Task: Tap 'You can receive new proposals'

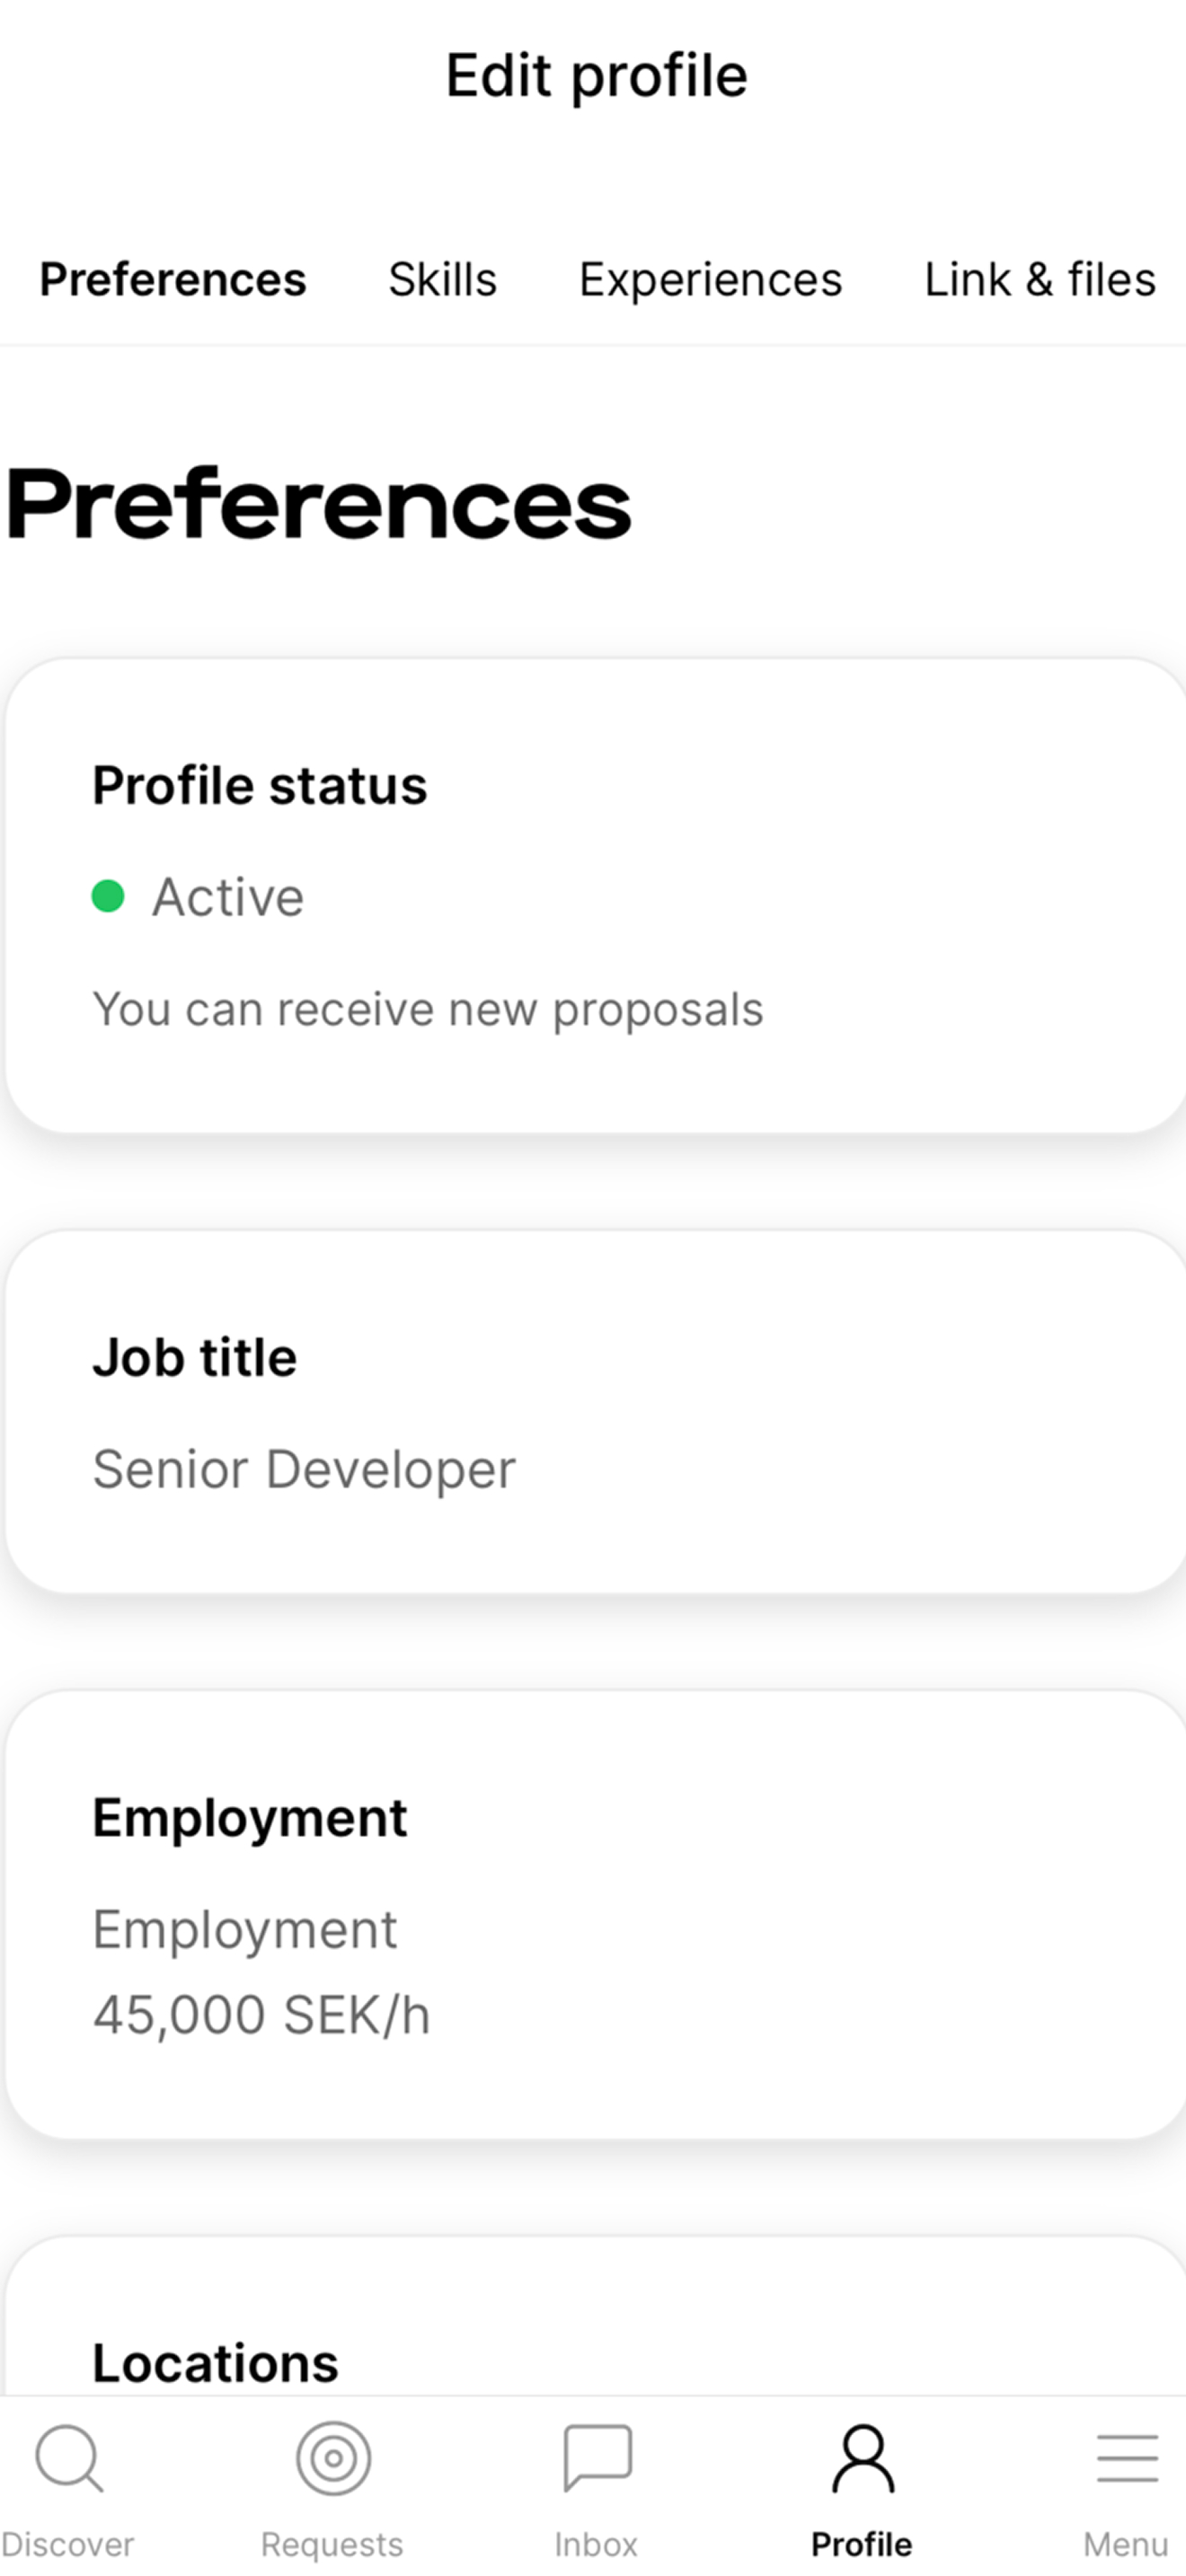Action: coord(428,1010)
